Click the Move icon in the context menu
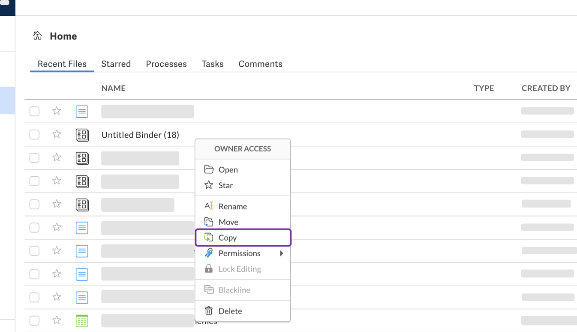This screenshot has width=577, height=332. (209, 222)
